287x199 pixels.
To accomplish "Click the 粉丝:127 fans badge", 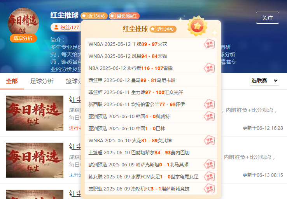I will (66, 28).
